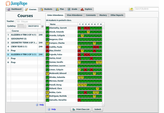Image resolution: width=164 pixels, height=113 pixels.
Task: Click the JumpRope logo
Action: (17, 3)
